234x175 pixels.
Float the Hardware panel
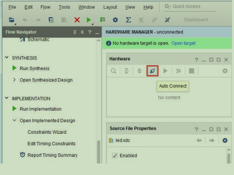(219, 60)
